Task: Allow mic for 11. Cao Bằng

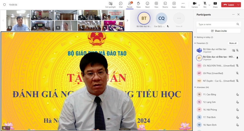Action: pos(237,95)
